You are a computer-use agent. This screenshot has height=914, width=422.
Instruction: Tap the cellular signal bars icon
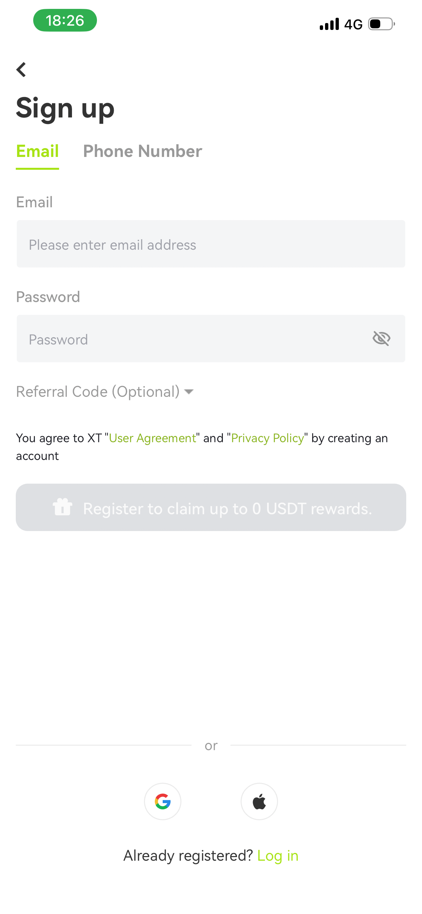pyautogui.click(x=329, y=24)
